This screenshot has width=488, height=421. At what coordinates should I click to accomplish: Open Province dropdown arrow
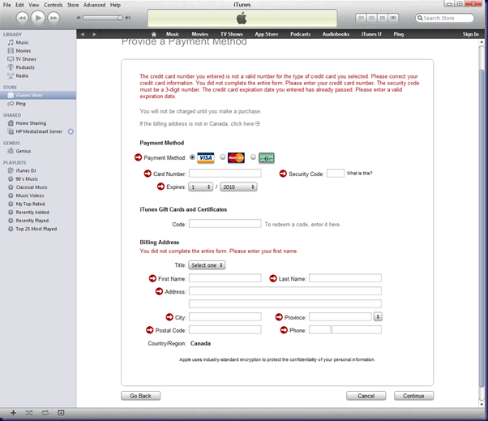coord(378,317)
